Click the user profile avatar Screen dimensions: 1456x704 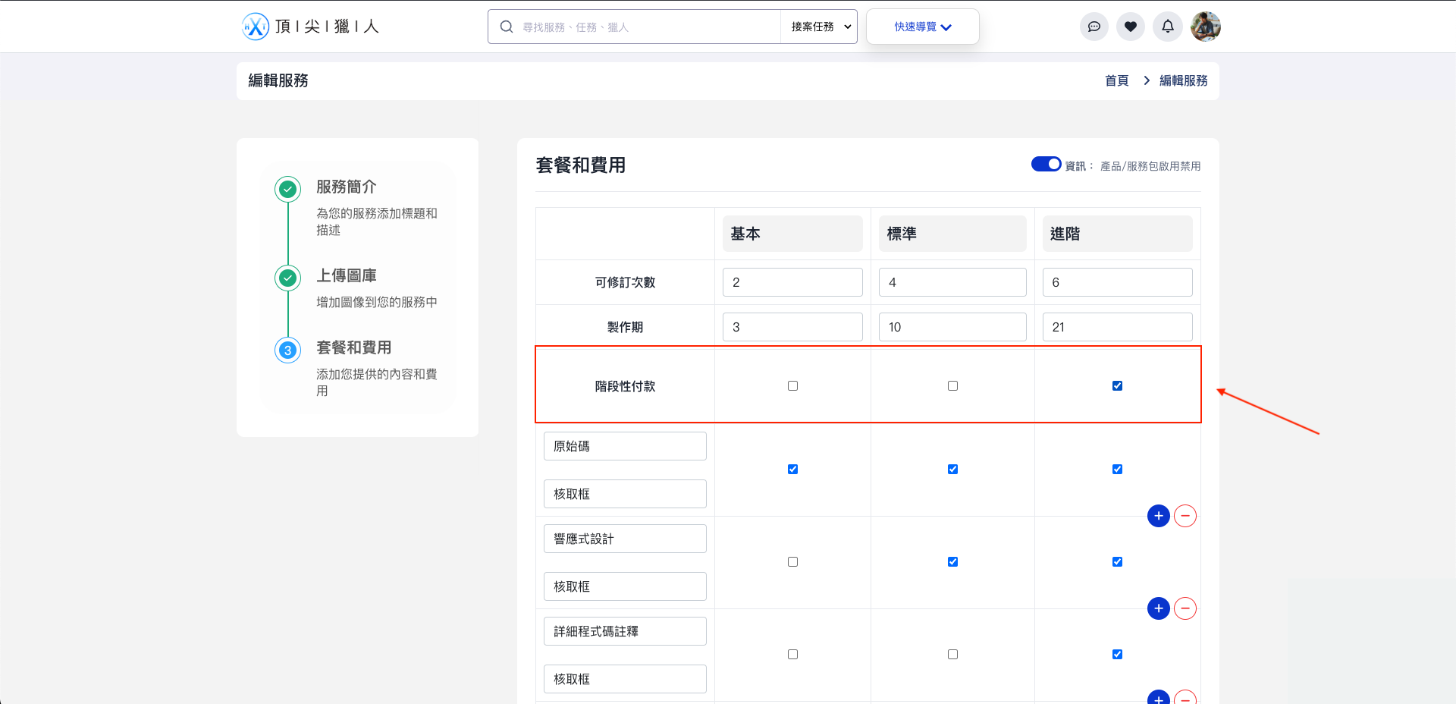[1205, 27]
